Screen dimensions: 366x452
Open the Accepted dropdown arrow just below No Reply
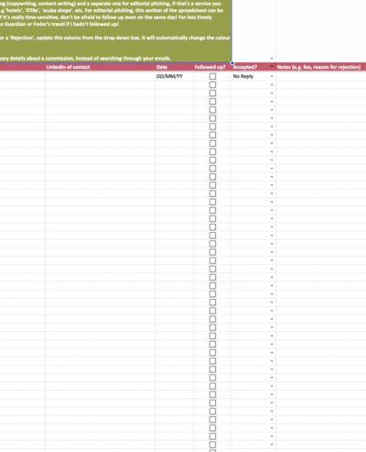(x=272, y=84)
